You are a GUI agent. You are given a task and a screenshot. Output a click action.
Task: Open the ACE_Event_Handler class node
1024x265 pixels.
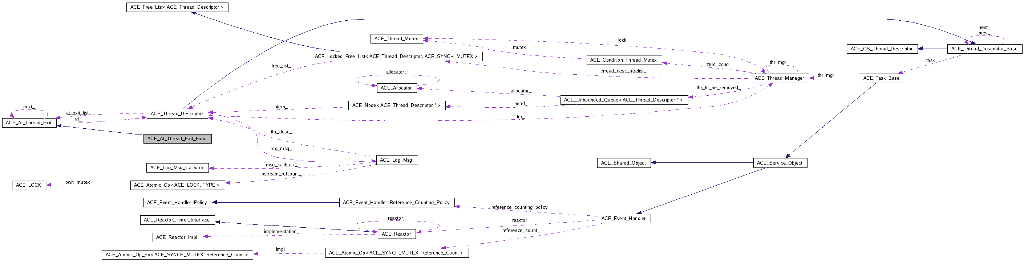pyautogui.click(x=624, y=219)
